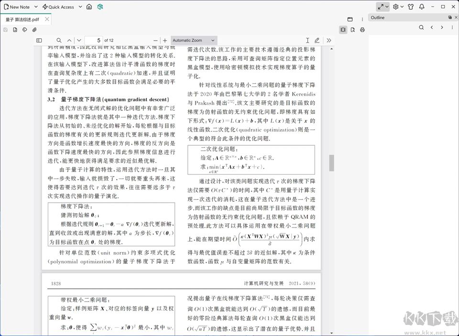Click heading "3.2 量子梯度下降法"

coord(109,99)
